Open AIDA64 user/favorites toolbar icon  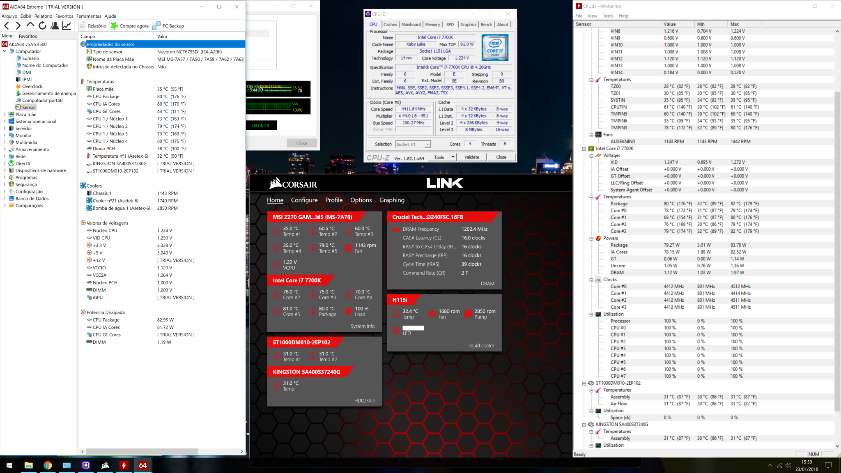coord(54,26)
